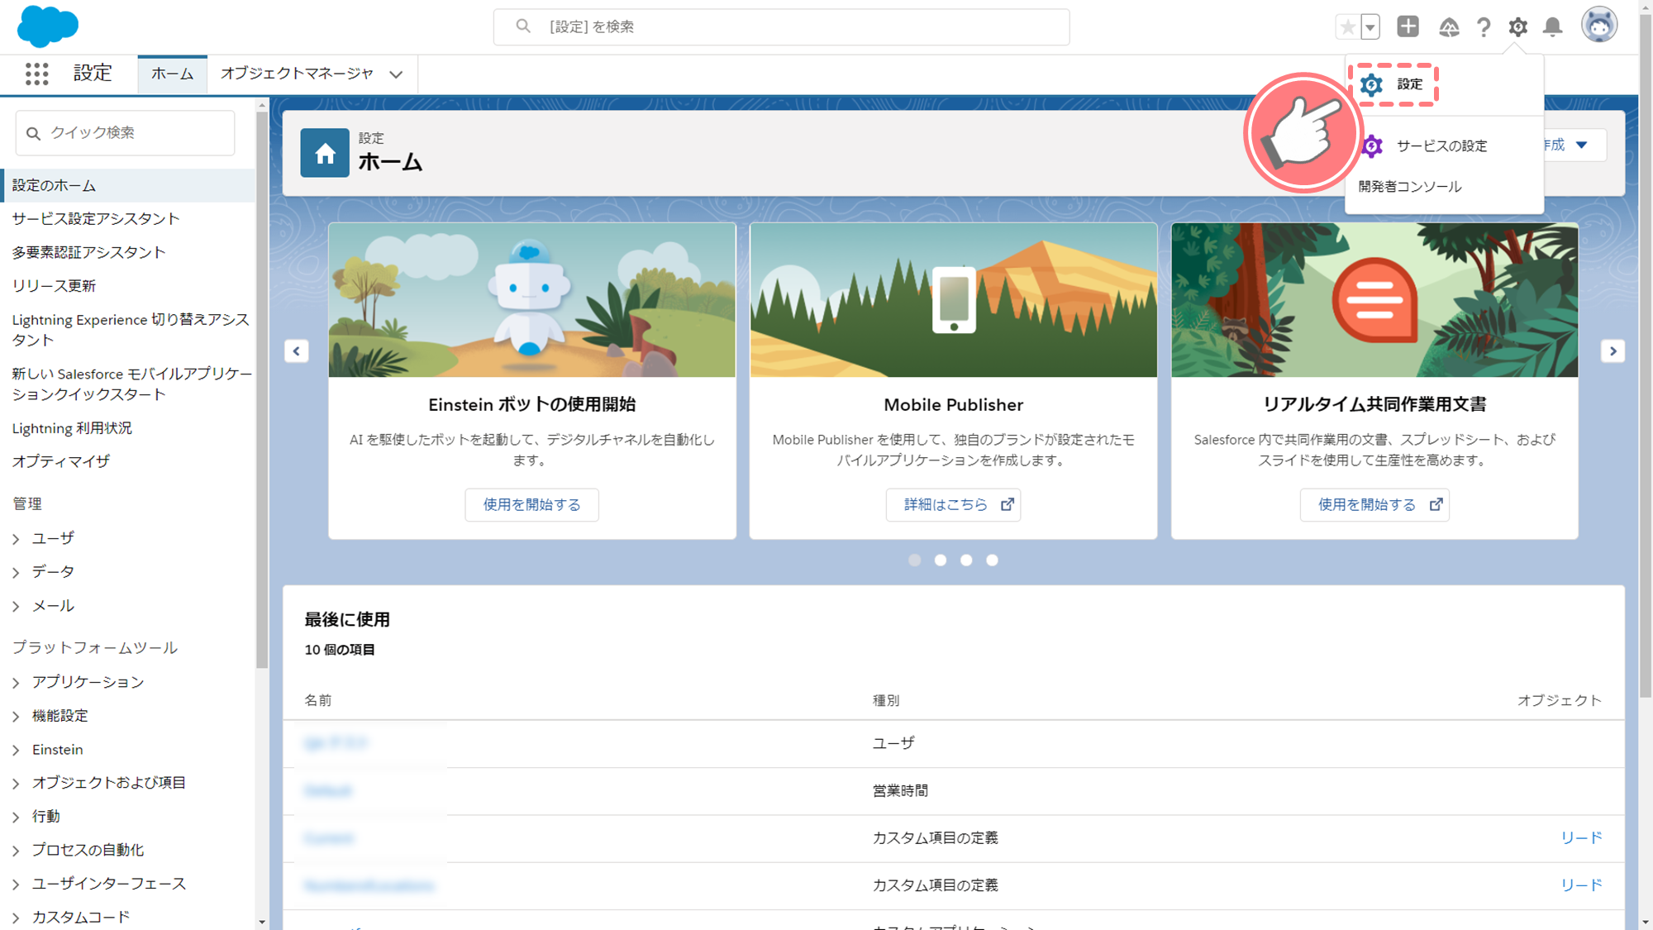
Task: Select the third carousel page dot
Action: (x=966, y=560)
